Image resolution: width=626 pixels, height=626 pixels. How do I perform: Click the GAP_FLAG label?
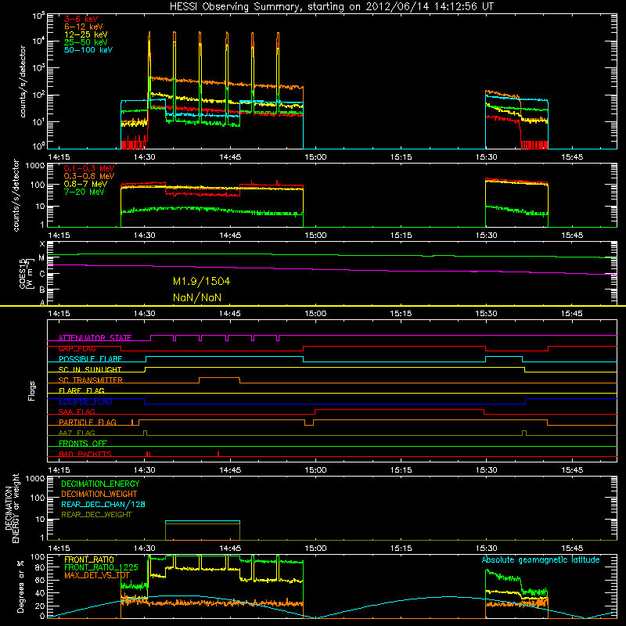point(77,348)
